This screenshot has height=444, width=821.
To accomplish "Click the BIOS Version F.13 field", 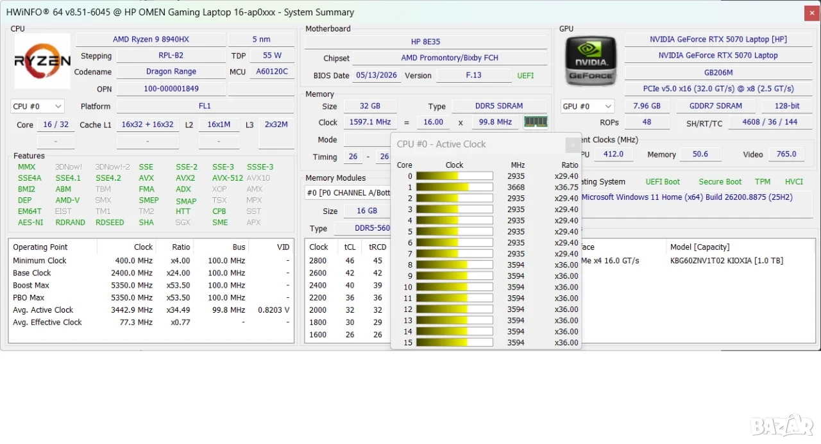I will (x=473, y=76).
